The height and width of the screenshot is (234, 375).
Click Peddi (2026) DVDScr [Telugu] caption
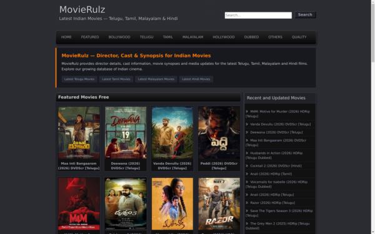(x=219, y=166)
